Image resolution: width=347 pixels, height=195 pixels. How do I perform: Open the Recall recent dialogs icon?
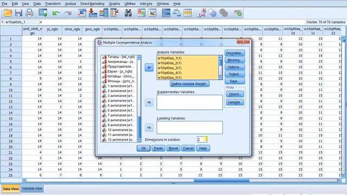pyautogui.click(x=43, y=13)
